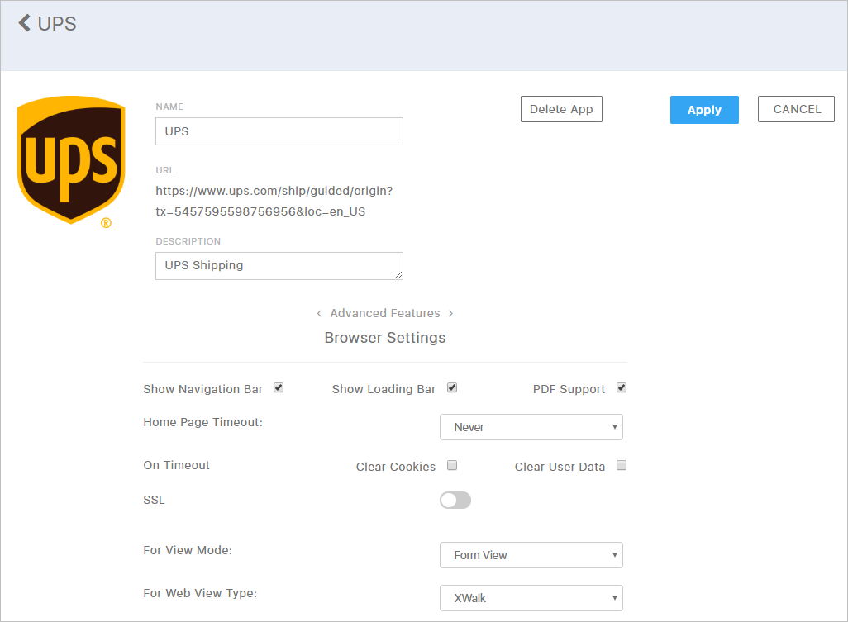Click the Home Page Timeout label
848x622 pixels.
pos(202,422)
